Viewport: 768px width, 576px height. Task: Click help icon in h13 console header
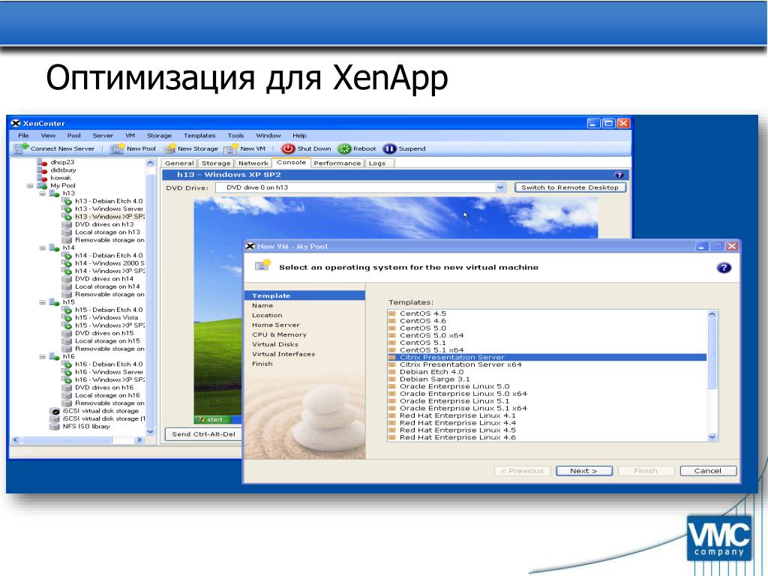click(x=619, y=175)
